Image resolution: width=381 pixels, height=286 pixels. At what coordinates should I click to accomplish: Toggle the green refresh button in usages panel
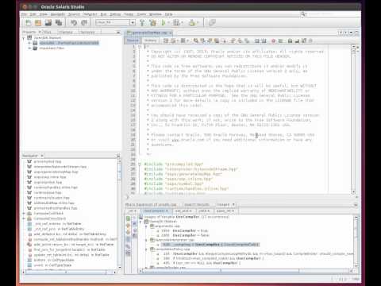[128, 218]
